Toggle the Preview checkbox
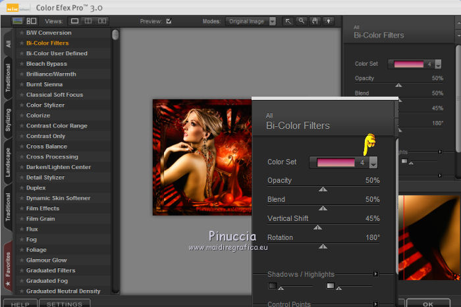 169,21
